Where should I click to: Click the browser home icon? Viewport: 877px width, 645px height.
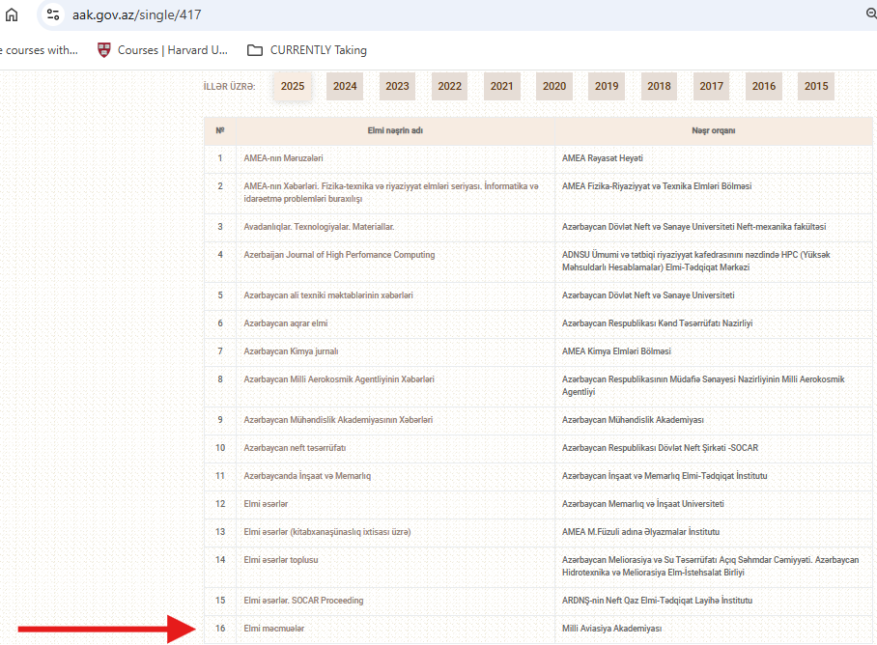pyautogui.click(x=12, y=14)
